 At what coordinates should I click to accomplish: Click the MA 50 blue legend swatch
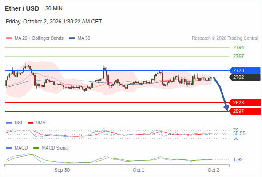(x=72, y=38)
